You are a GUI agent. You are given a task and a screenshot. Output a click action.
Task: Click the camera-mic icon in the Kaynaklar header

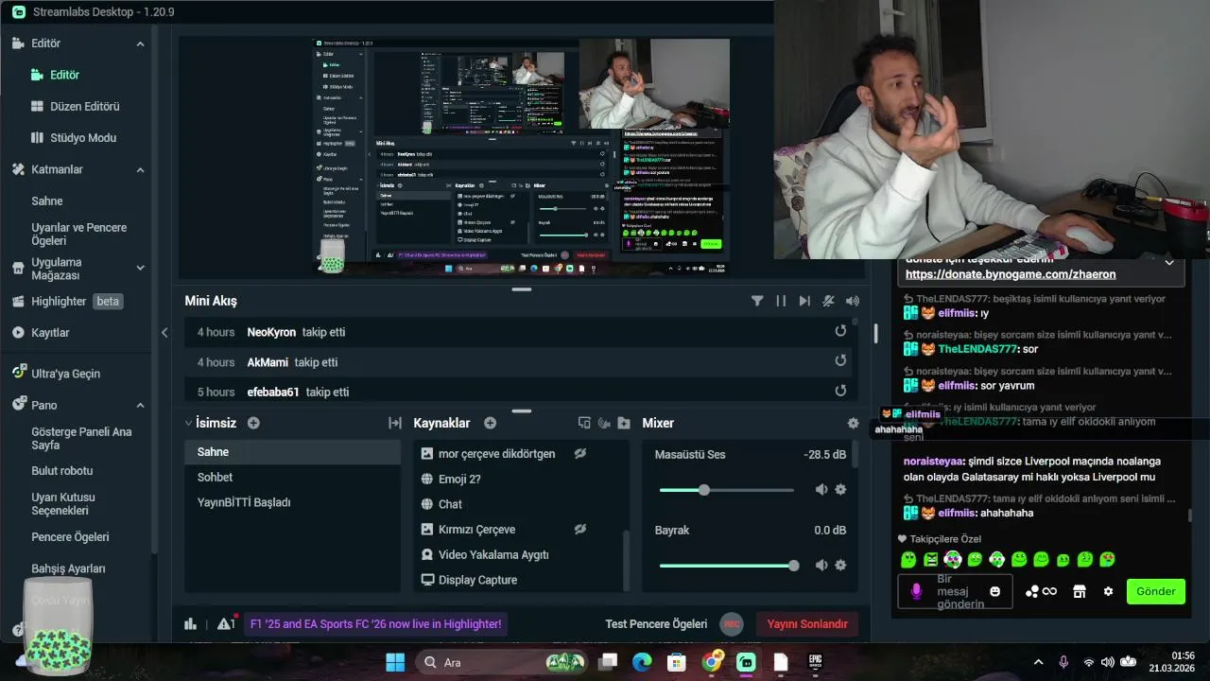pos(604,423)
